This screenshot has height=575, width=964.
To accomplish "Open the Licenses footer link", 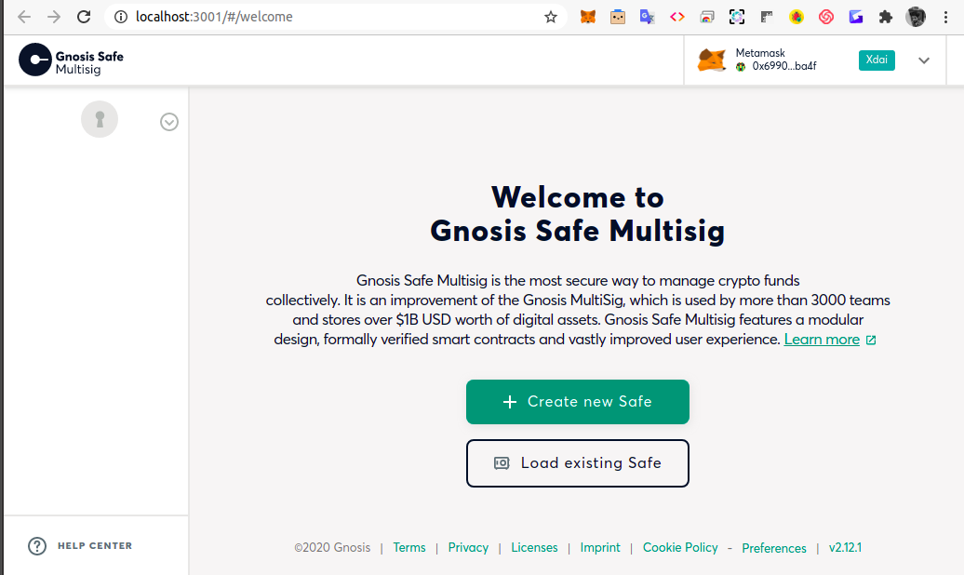I will click(534, 547).
